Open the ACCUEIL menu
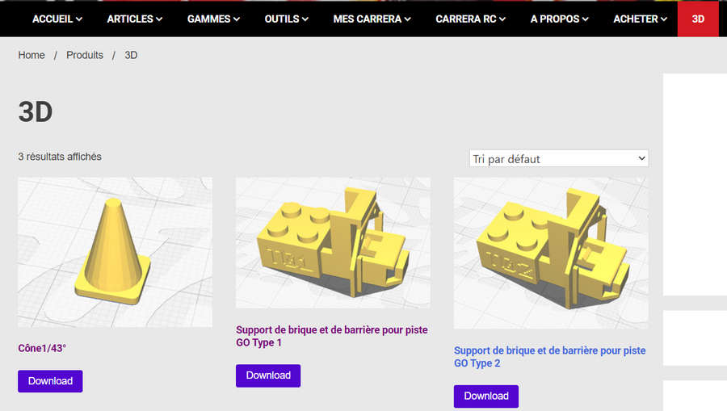 tap(57, 19)
